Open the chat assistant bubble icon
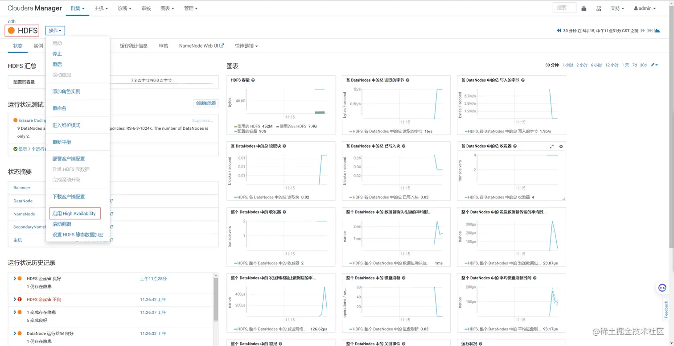Screen dimensions: 674x346 click(x=662, y=288)
